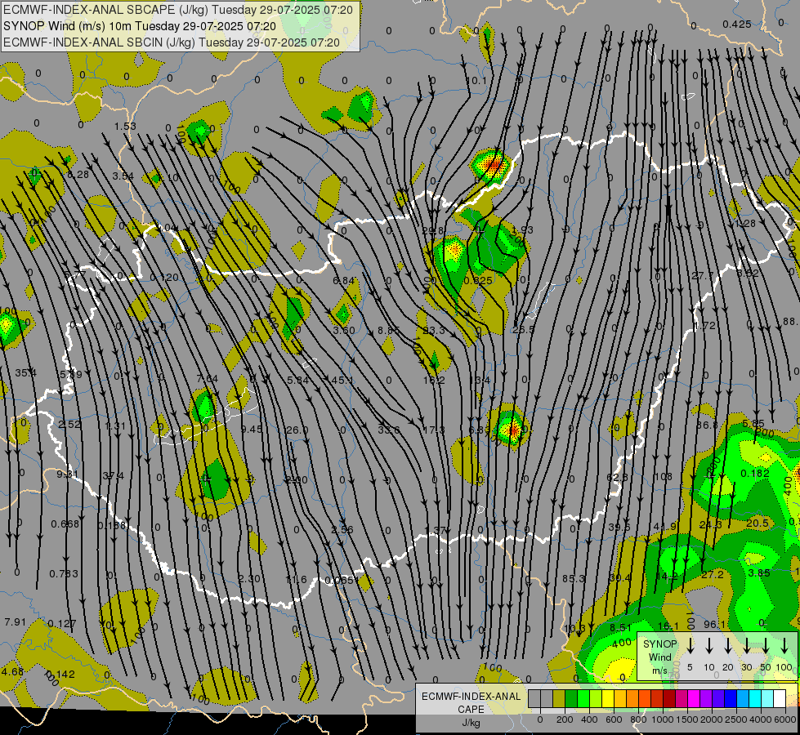Click the red CAPE hotspot near value 6.83
Viewport: 800px width, 735px height.
pyautogui.click(x=512, y=430)
